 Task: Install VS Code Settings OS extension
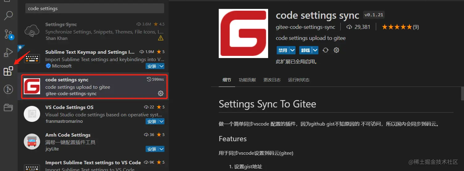point(152,122)
